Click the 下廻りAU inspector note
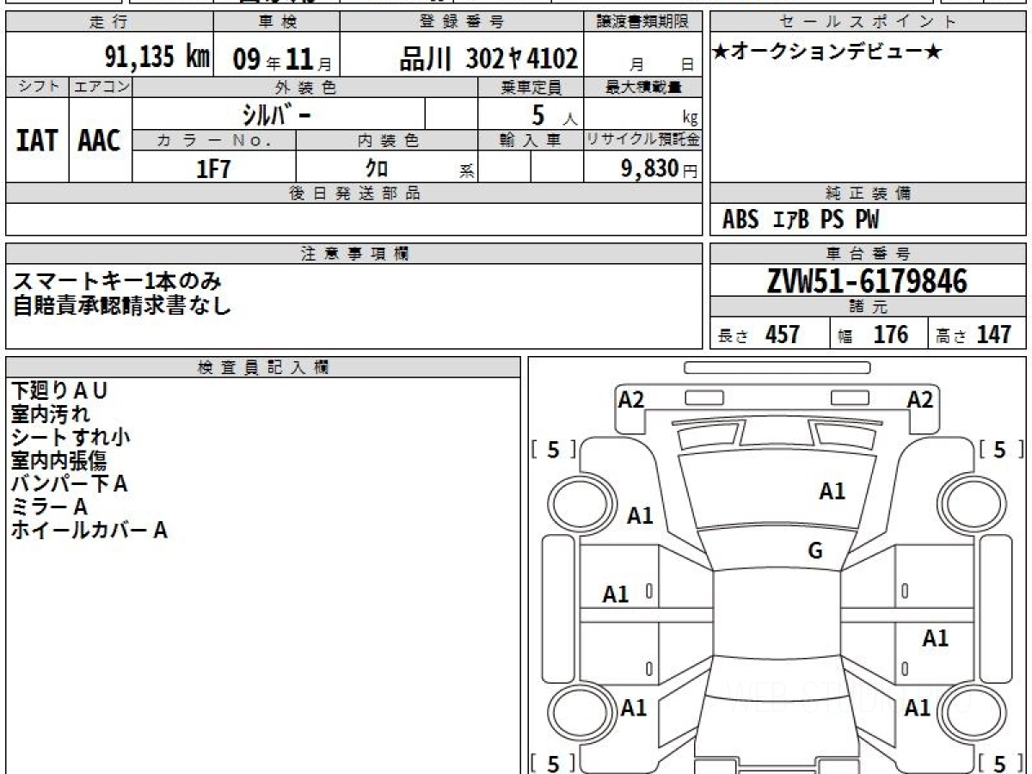Viewport: 1032px width, 774px height. 59,390
